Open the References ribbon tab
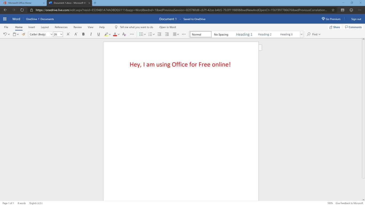 61,27
